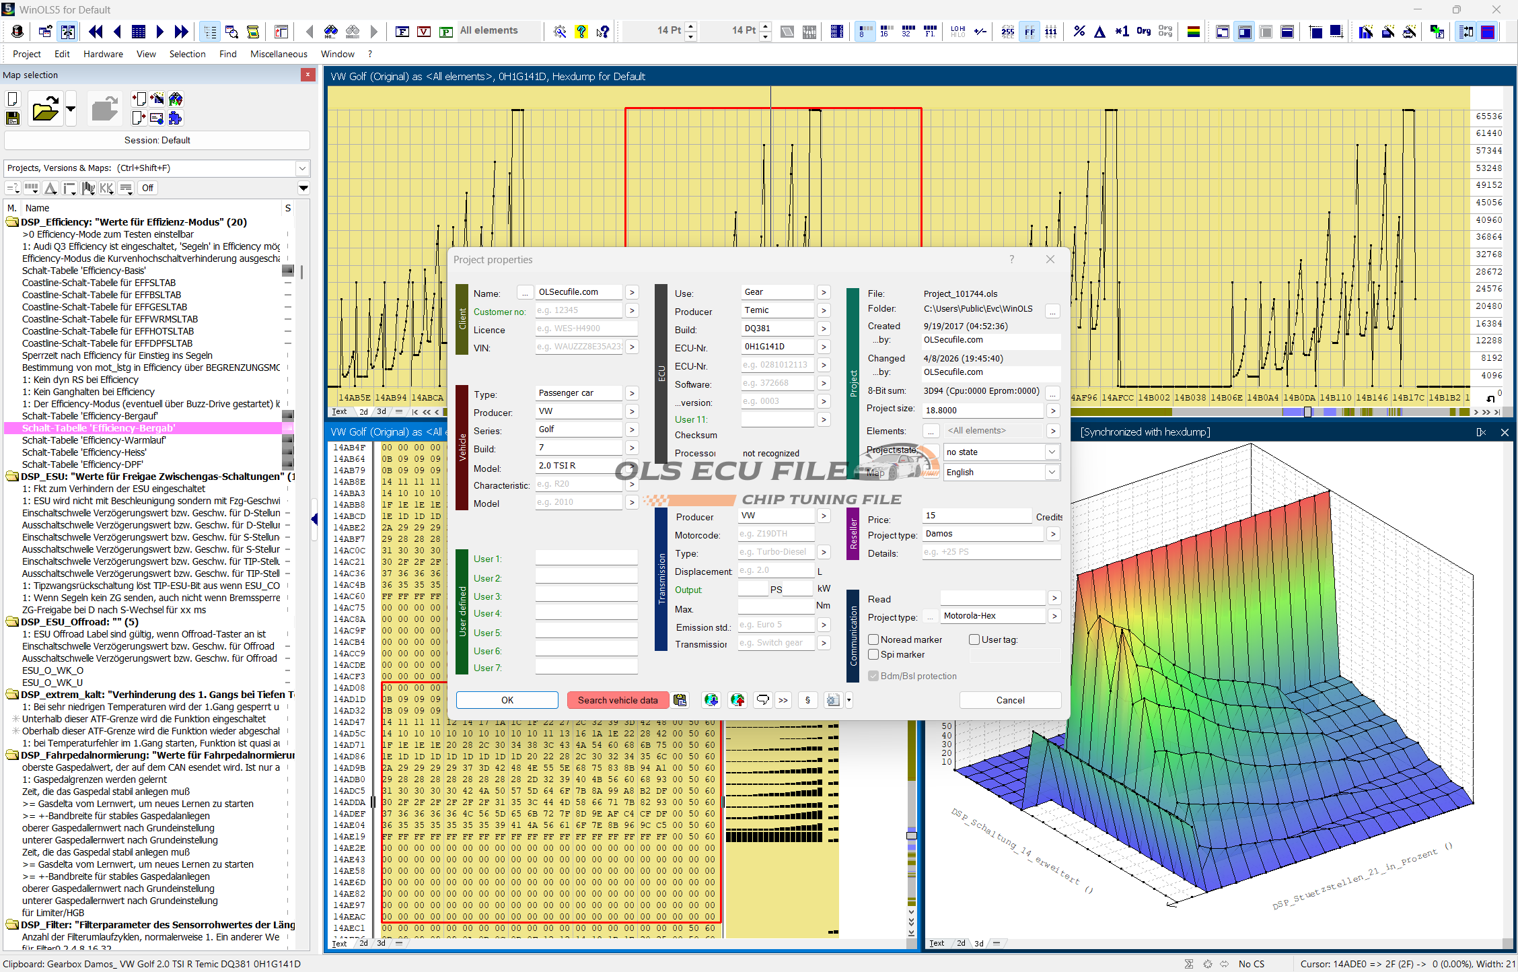Viewport: 1518px width, 972px height.
Task: Toggle the percent display icon
Action: (x=1079, y=31)
